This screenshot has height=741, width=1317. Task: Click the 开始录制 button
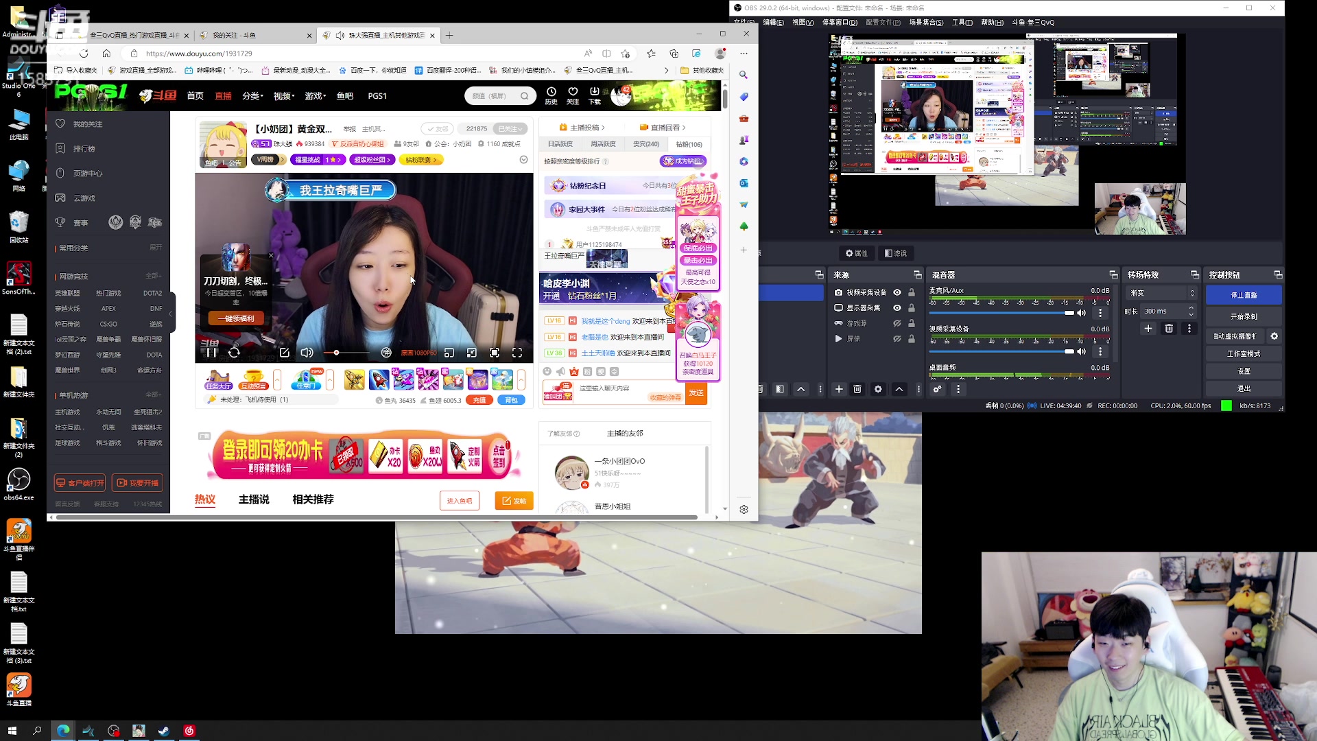pyautogui.click(x=1244, y=316)
